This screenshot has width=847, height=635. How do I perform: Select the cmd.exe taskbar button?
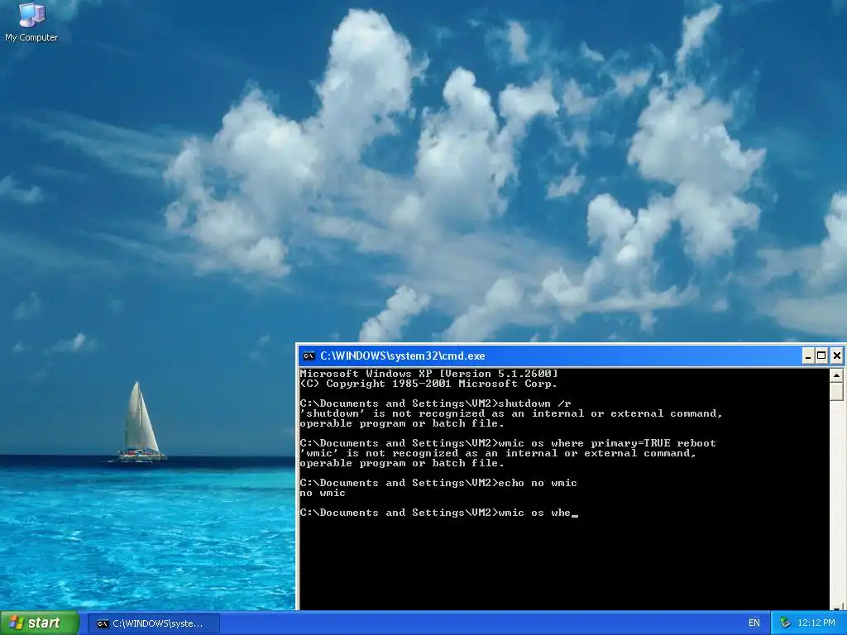[x=154, y=623]
